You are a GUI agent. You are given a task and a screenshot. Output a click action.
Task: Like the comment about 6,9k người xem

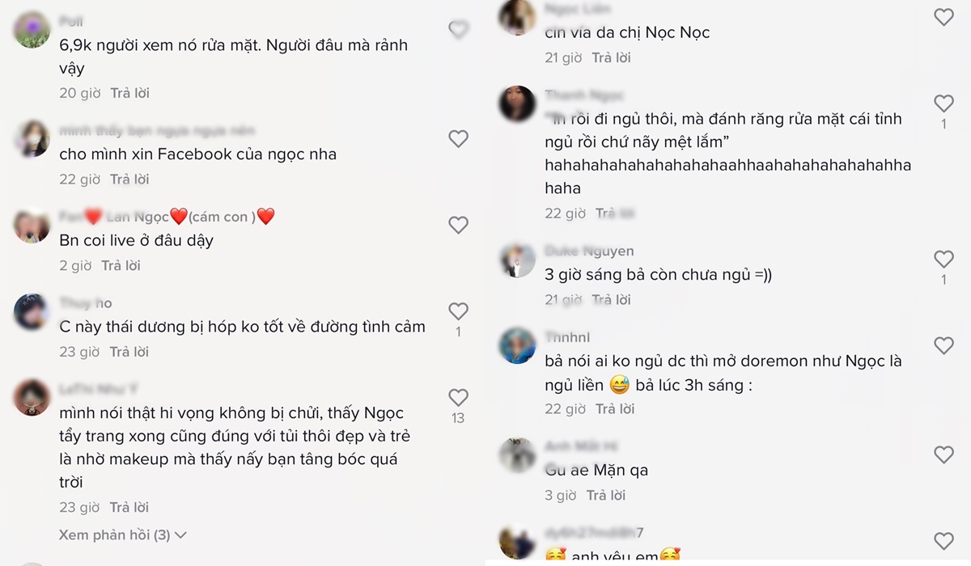click(x=459, y=30)
